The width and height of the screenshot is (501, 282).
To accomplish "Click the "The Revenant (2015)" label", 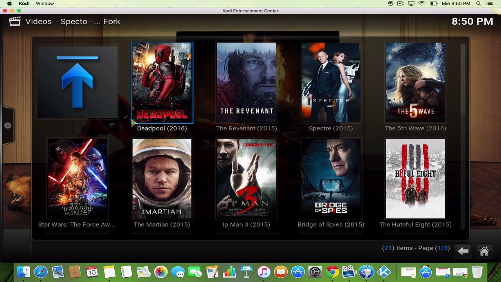I will (247, 128).
